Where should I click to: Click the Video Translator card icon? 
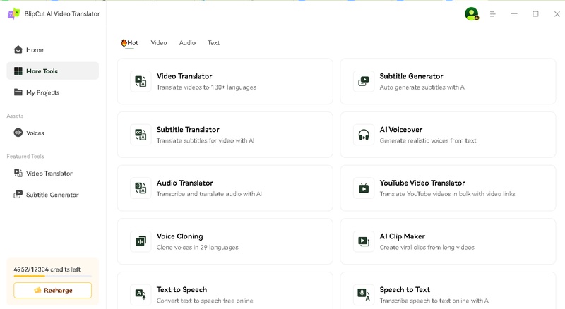tap(141, 82)
